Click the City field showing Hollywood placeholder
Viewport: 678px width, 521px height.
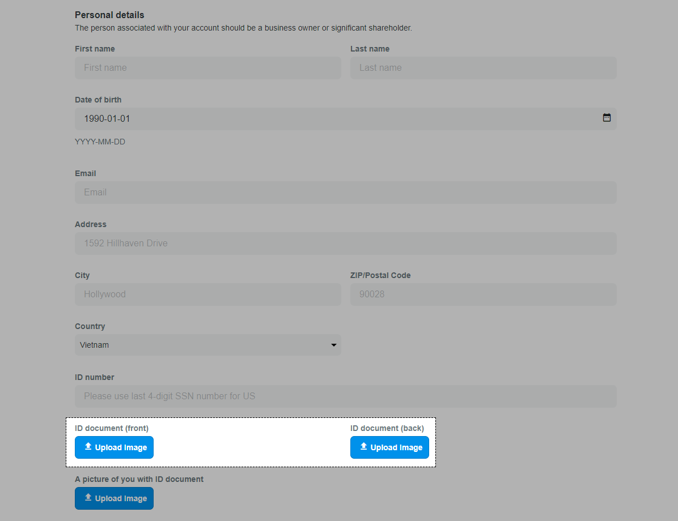click(207, 294)
